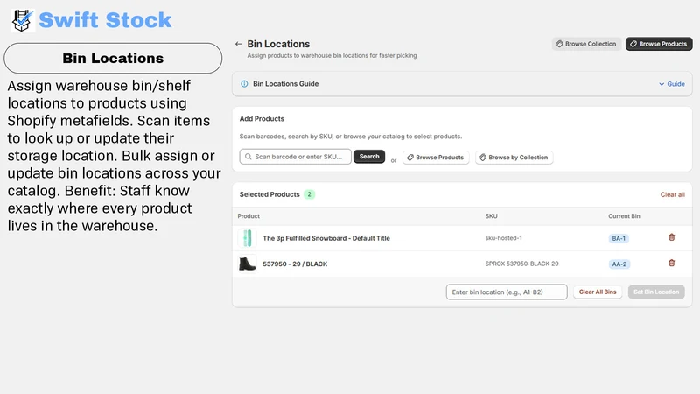Click Clear all selected products link
Screen dimensions: 700x394
coord(672,194)
